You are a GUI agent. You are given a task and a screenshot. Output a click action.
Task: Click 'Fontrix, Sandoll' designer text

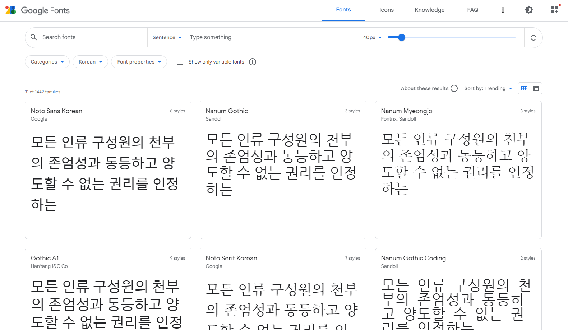[398, 119]
